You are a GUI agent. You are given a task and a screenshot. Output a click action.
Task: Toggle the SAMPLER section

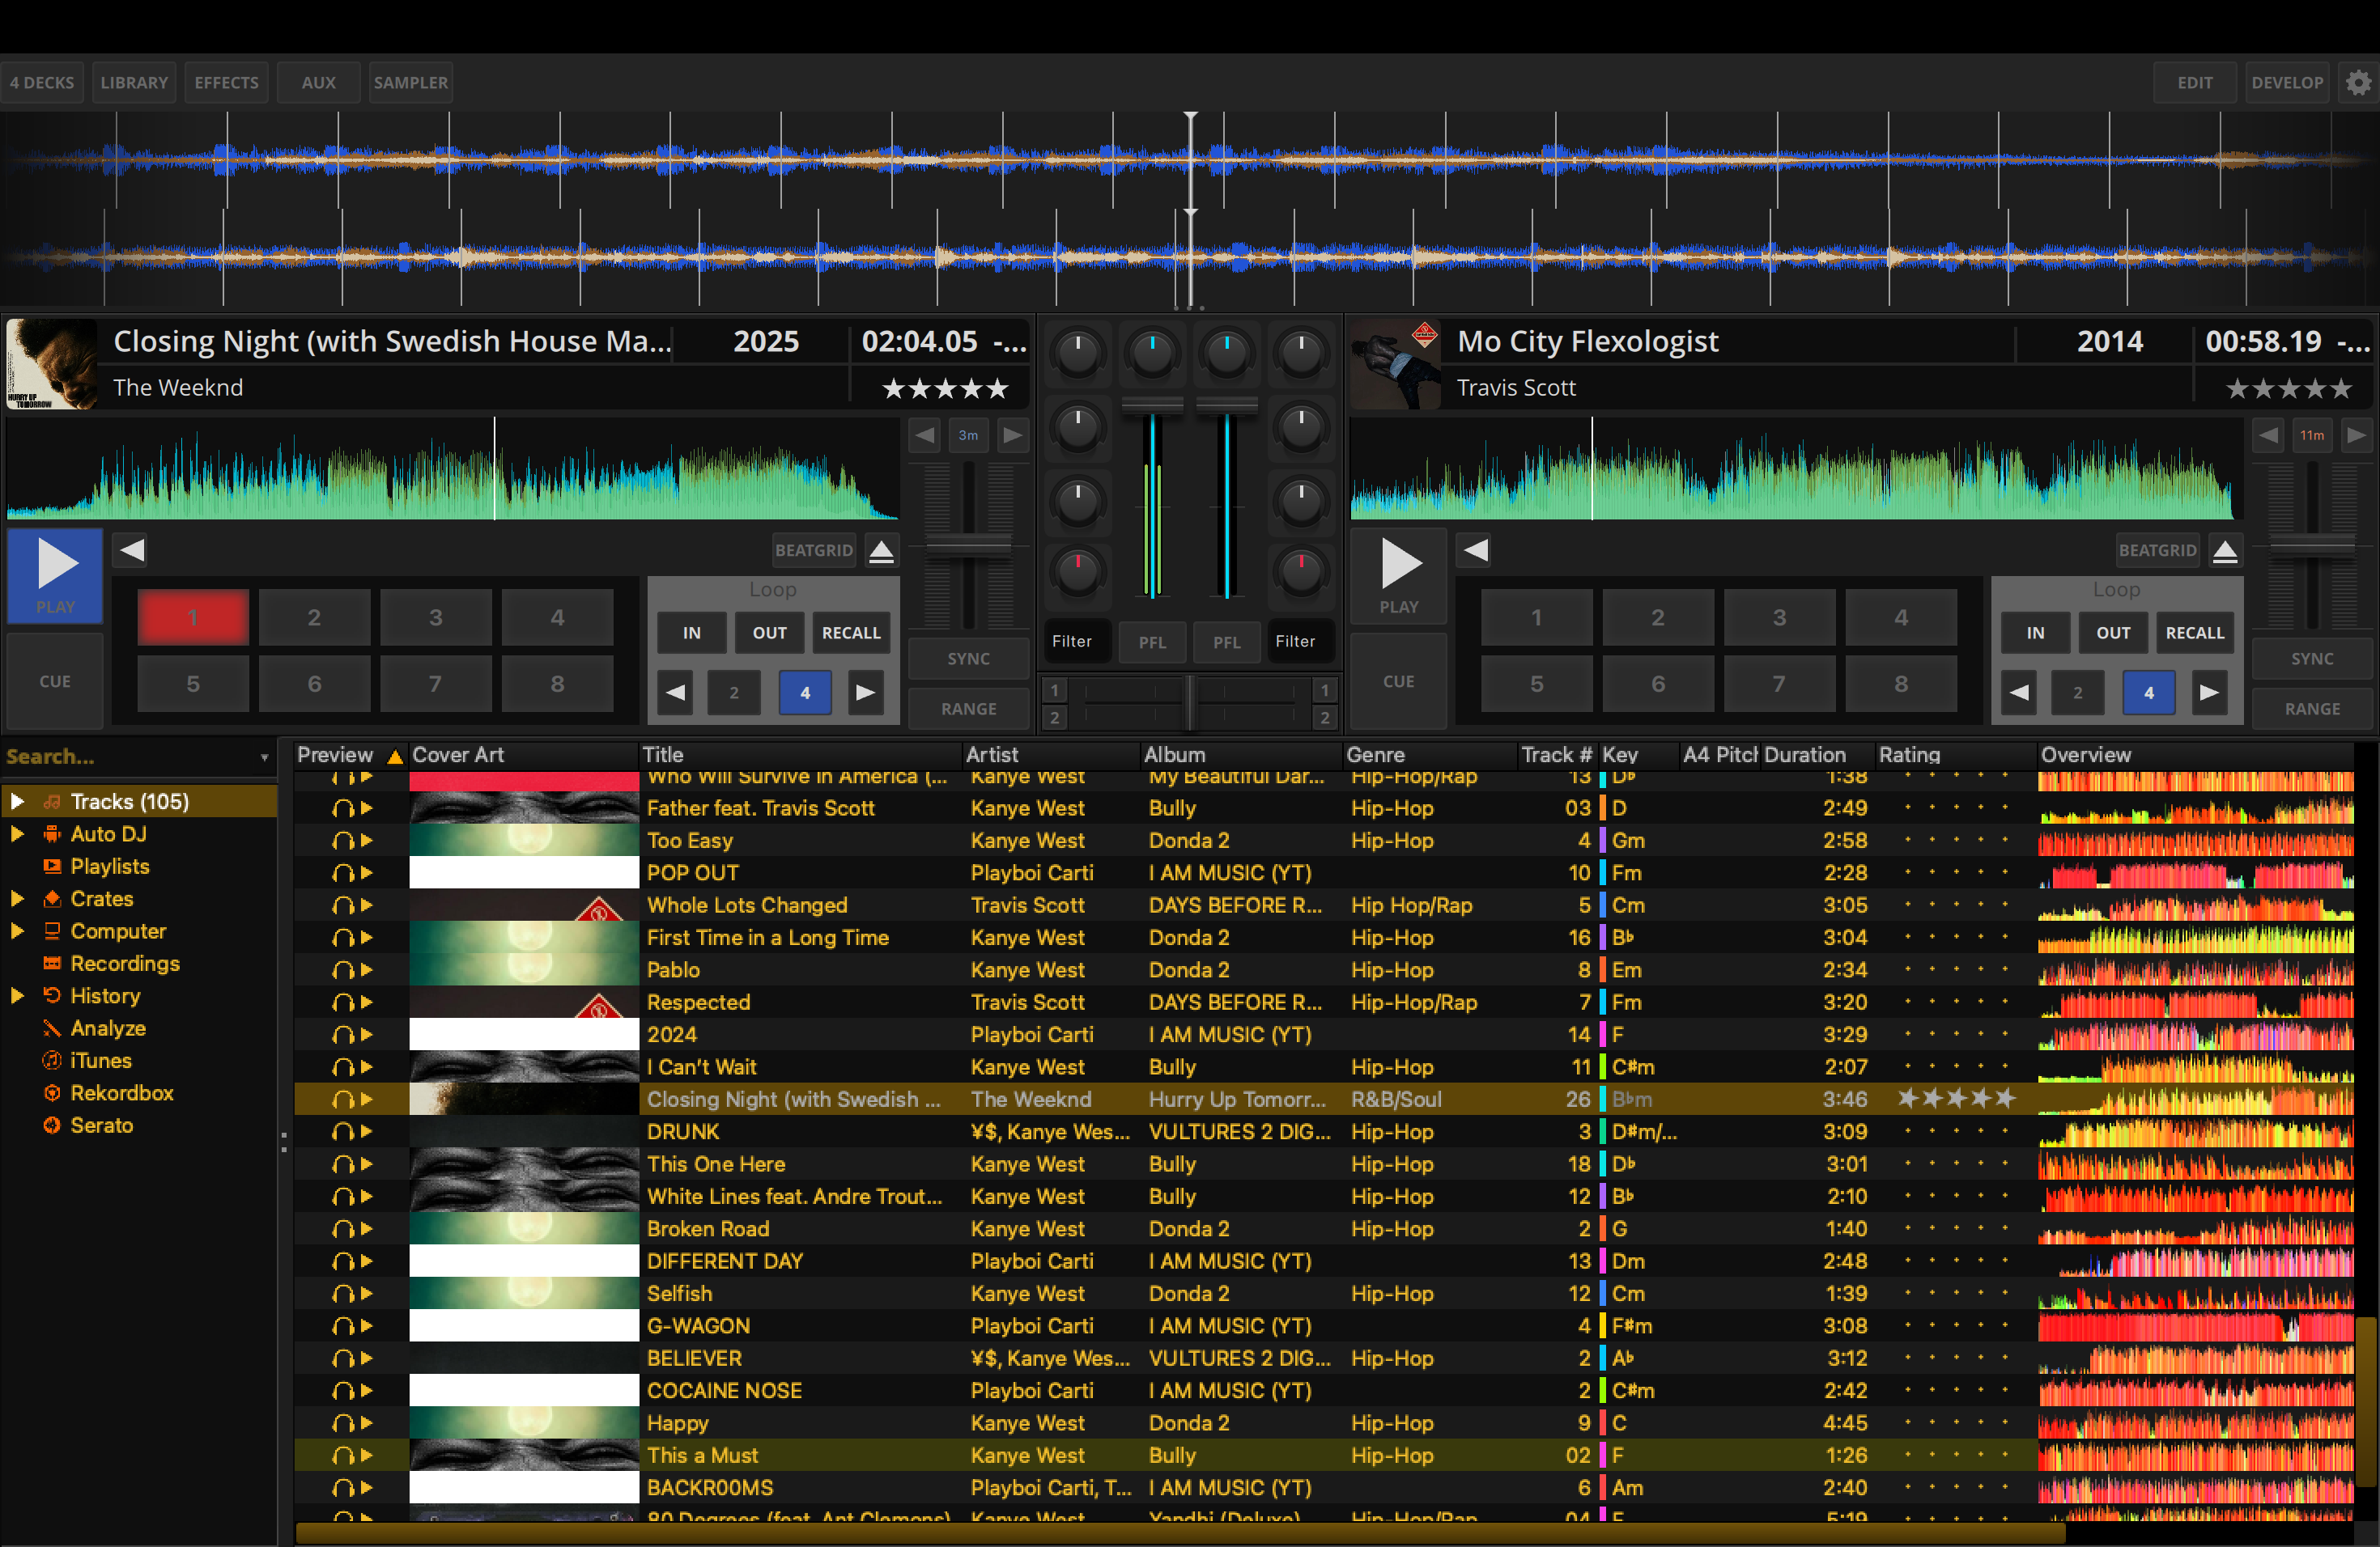[410, 83]
